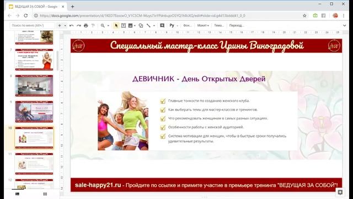Click the gray extension icon beside the green one
This screenshot has height=199, width=353.
pos(323,15)
